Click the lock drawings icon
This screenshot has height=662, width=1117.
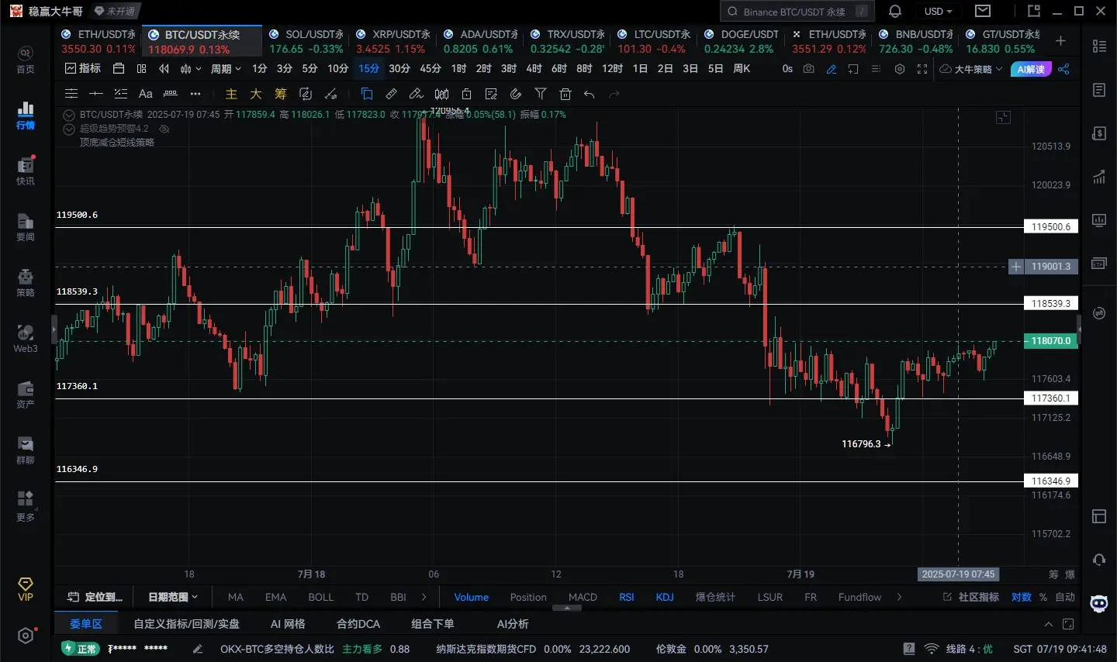[466, 94]
